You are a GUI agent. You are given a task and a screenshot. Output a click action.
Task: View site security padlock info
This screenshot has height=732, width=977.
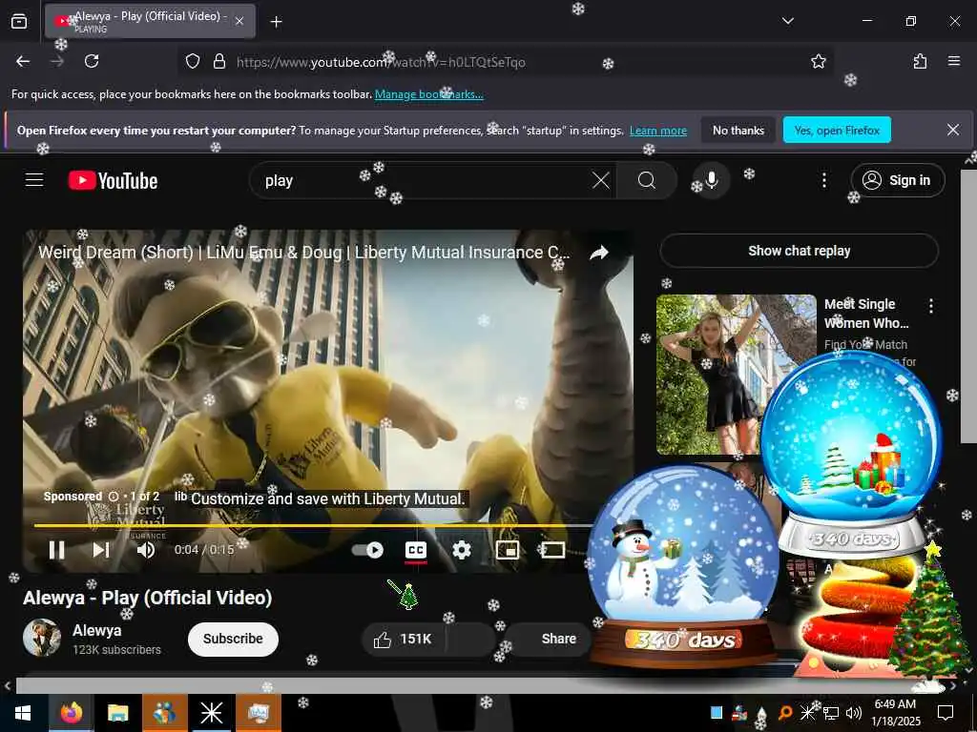pyautogui.click(x=218, y=62)
